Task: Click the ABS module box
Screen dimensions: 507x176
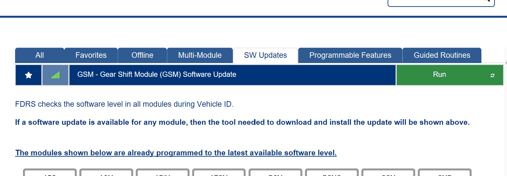Action: 50,173
